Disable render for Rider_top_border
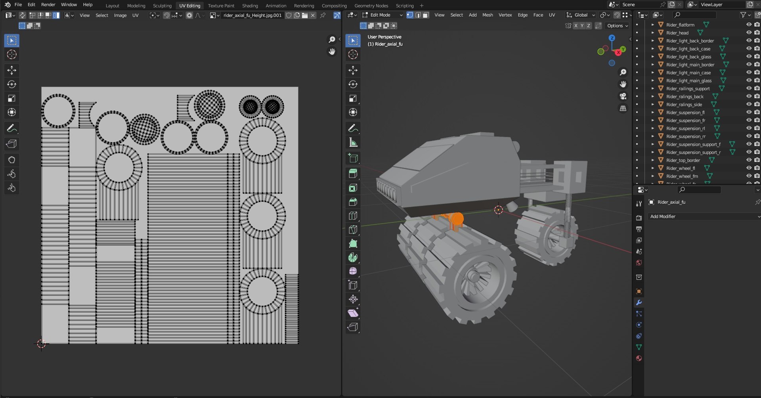Image resolution: width=761 pixels, height=398 pixels. (x=757, y=160)
